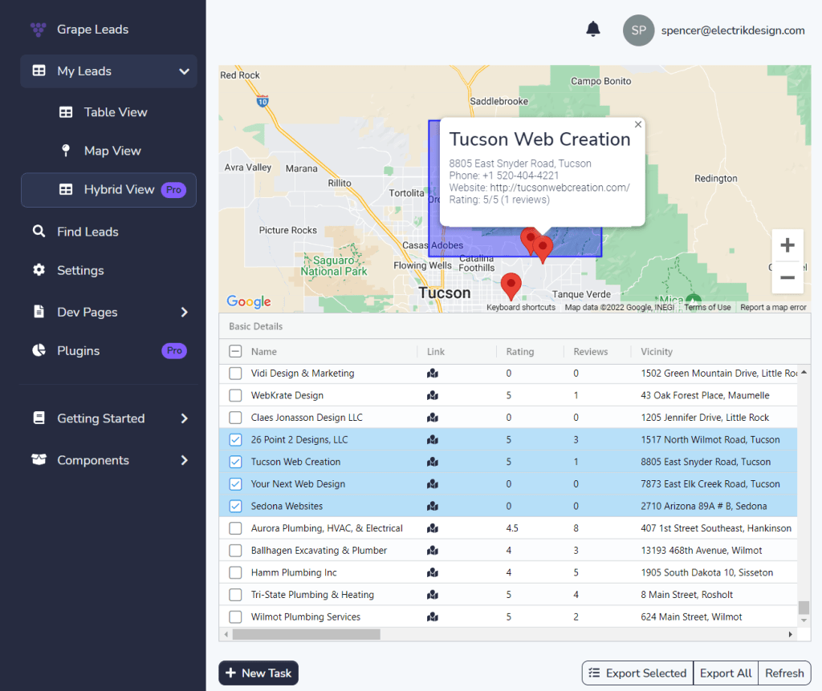Open map link icon for Ballhagen Excavating row

(x=433, y=550)
